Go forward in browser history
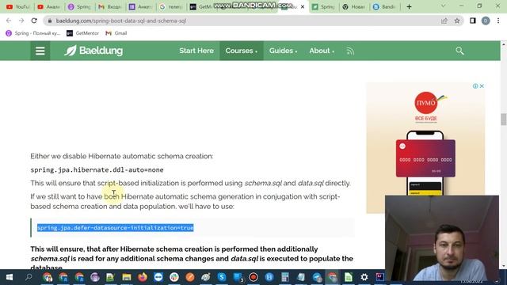Screen dimensions: 507x285 point(21,21)
